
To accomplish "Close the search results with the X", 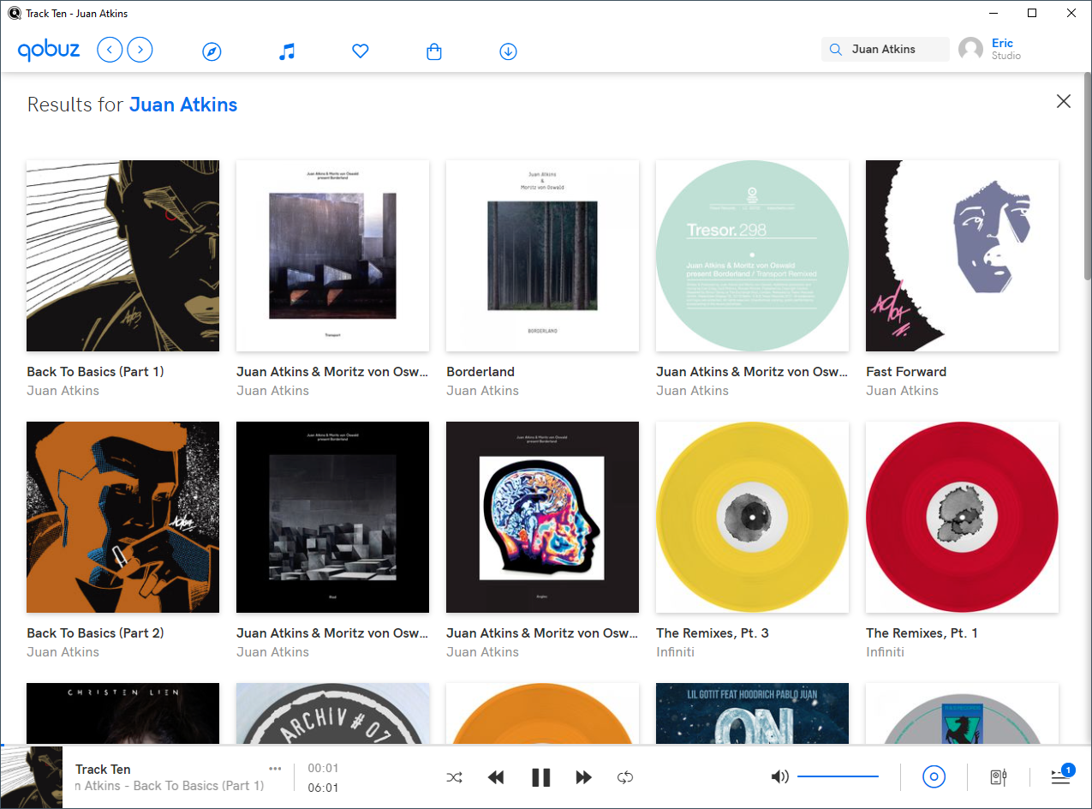I will coord(1064,101).
